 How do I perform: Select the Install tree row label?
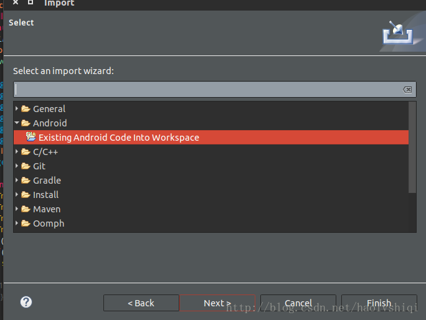(x=45, y=195)
